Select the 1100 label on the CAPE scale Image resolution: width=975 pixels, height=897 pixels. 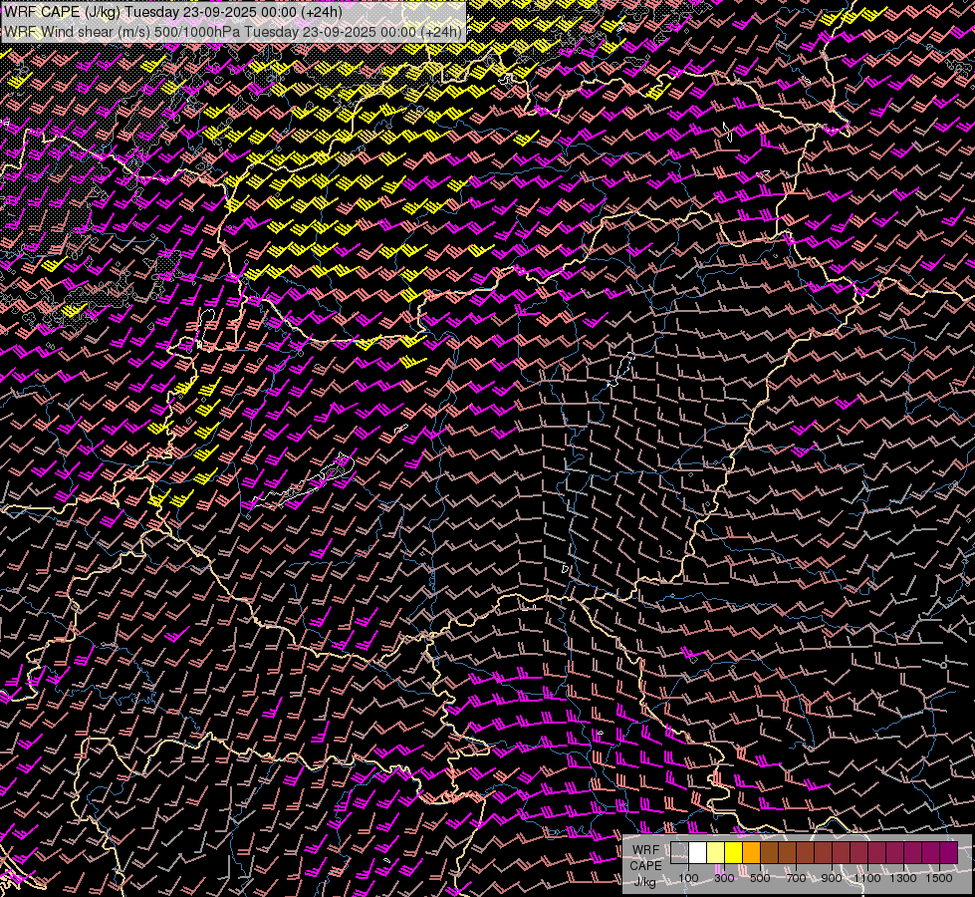point(867,878)
